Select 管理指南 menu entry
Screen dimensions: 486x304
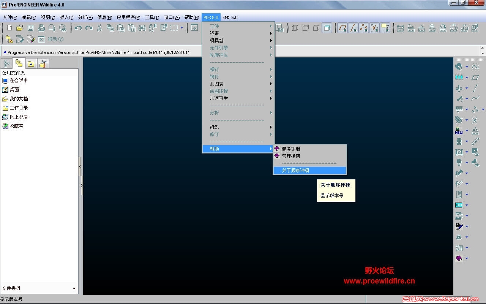[310, 156]
